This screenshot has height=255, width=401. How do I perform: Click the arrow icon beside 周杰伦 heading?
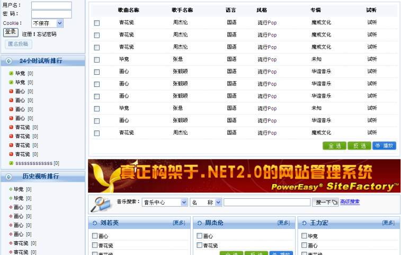pyautogui.click(x=199, y=223)
